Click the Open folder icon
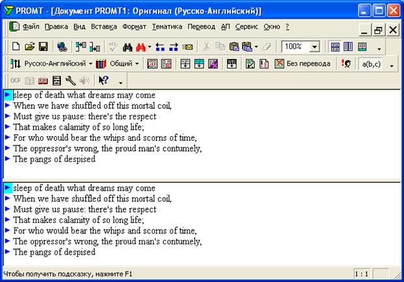The width and height of the screenshot is (404, 282). tap(29, 47)
